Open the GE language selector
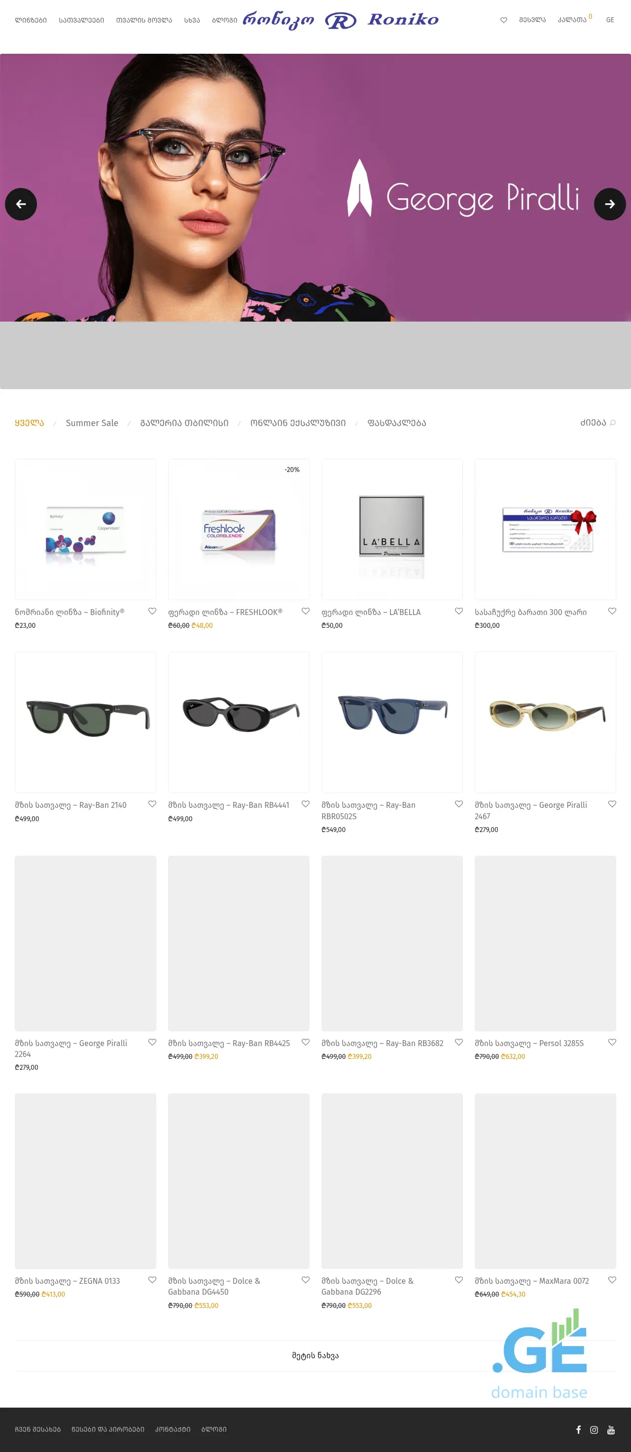The width and height of the screenshot is (631, 1452). tap(610, 20)
